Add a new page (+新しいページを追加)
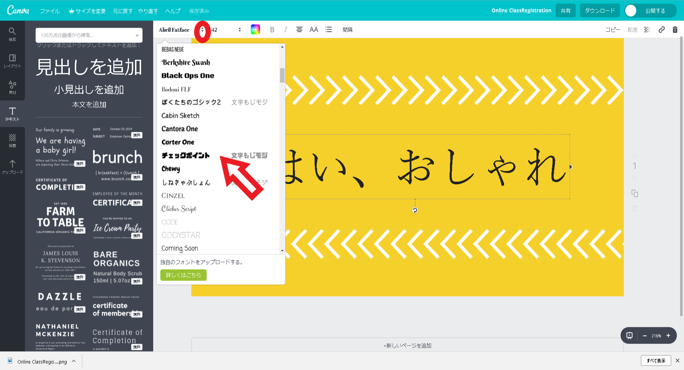684x370 pixels. coord(408,345)
